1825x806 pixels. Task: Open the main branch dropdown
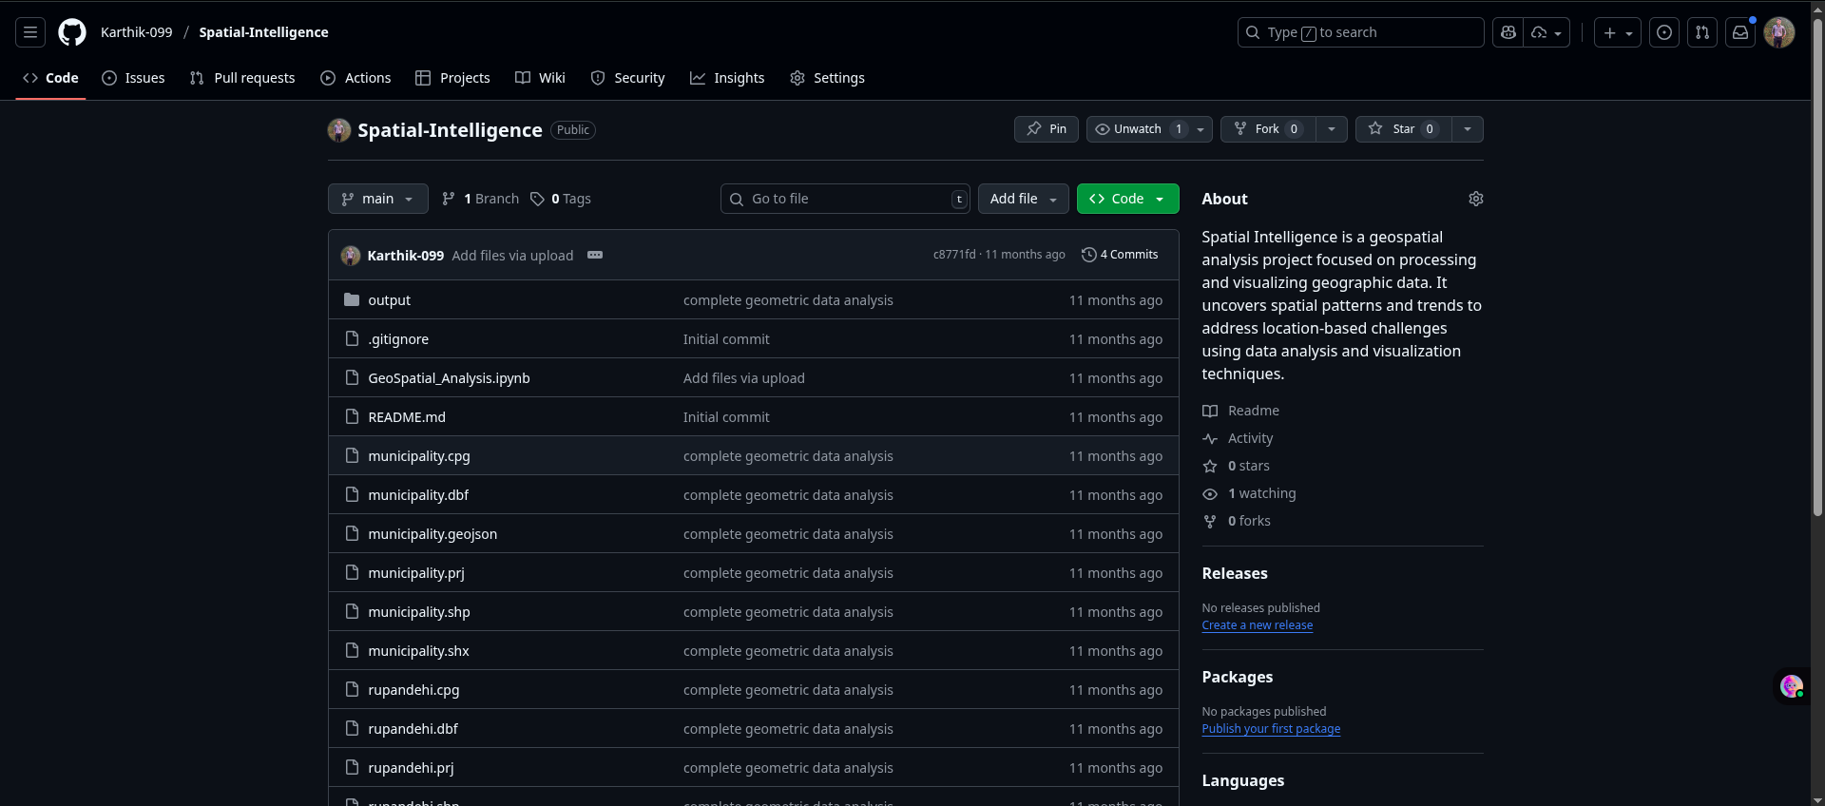377,199
